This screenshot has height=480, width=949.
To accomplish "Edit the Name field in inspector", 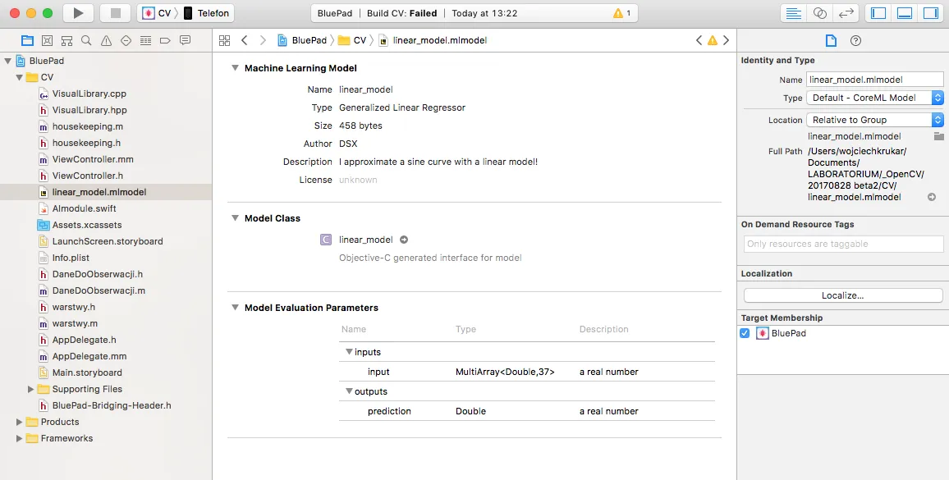I will tap(874, 80).
